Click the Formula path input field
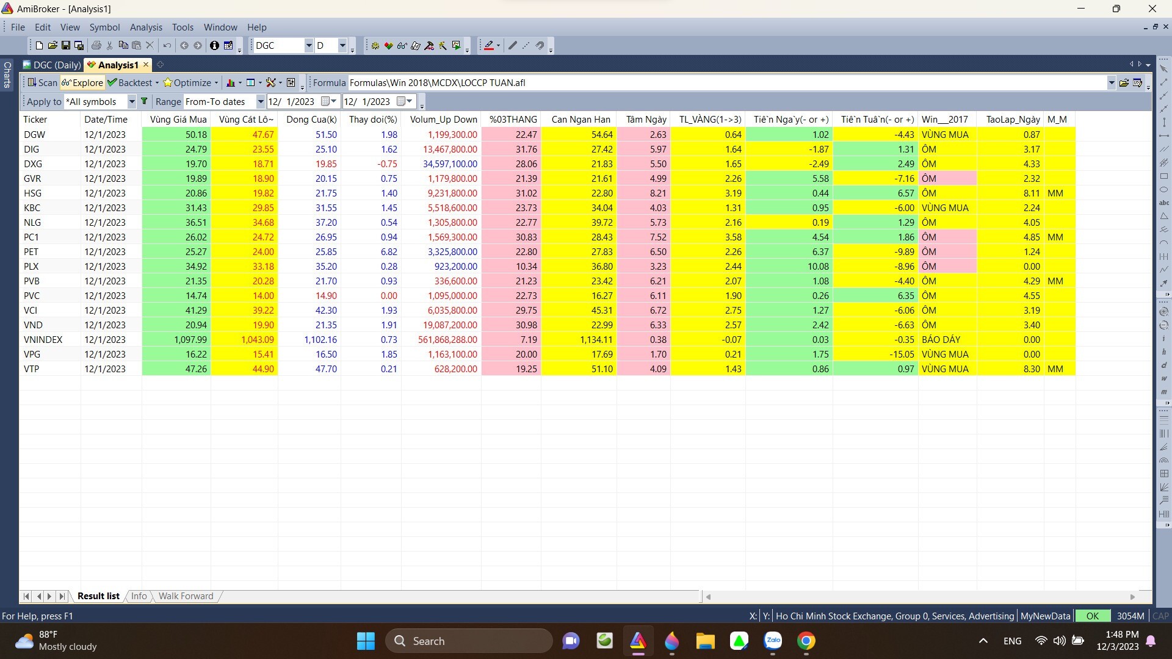The height and width of the screenshot is (659, 1172). [x=726, y=83]
